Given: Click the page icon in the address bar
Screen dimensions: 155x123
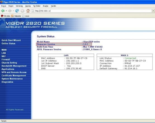Looking at the screenshot, I should point(33,11).
